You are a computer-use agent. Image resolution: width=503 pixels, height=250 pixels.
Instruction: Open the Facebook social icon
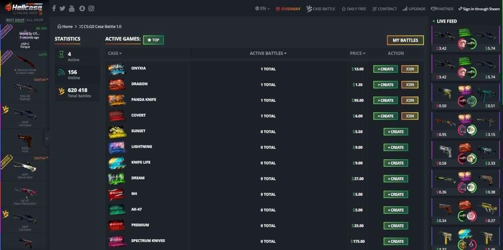(x=54, y=8)
